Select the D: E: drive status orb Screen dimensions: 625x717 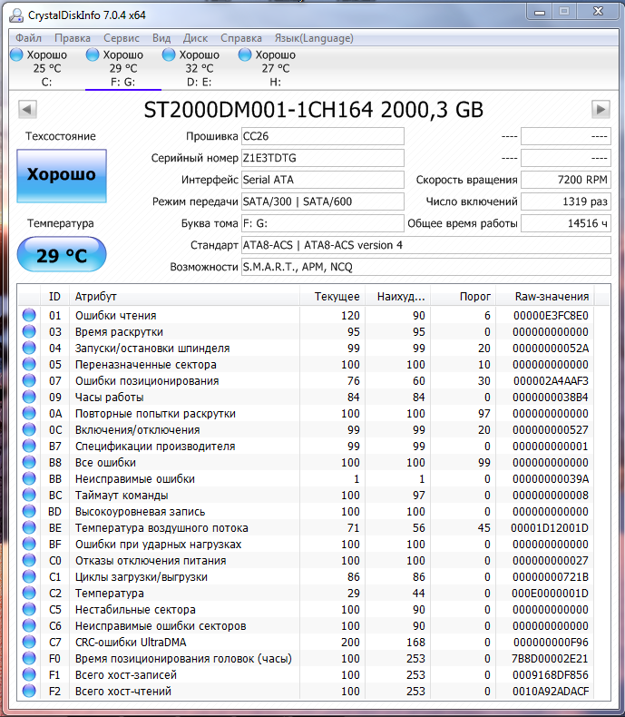pyautogui.click(x=169, y=55)
